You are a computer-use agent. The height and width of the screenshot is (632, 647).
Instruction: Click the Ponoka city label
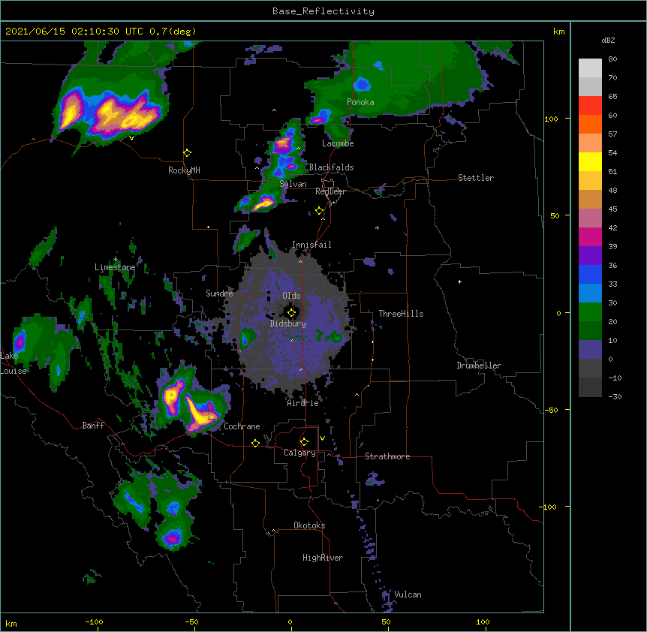[360, 102]
